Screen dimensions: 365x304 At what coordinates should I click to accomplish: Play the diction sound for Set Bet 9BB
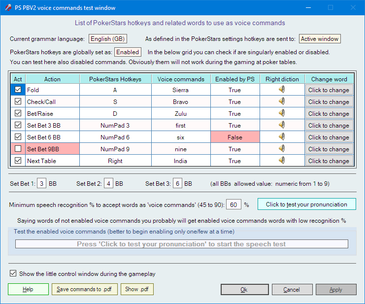282,149
